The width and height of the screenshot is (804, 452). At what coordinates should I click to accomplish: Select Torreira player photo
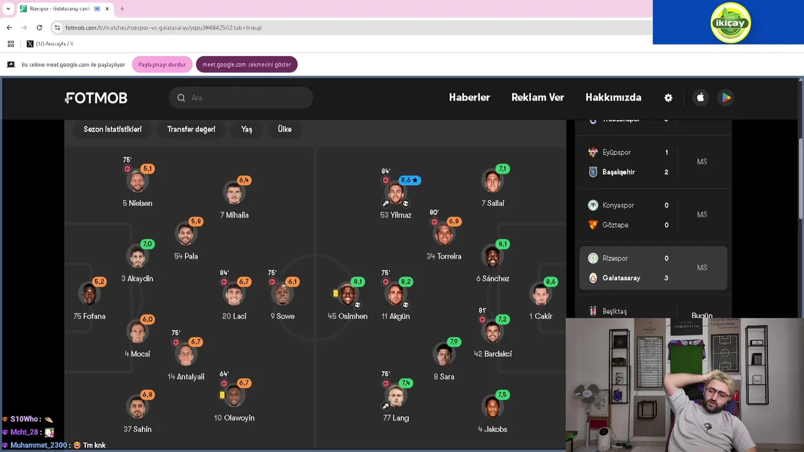[444, 235]
